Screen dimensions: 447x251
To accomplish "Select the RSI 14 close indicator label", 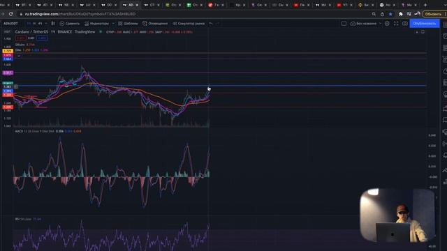I will pyautogui.click(x=23, y=219).
